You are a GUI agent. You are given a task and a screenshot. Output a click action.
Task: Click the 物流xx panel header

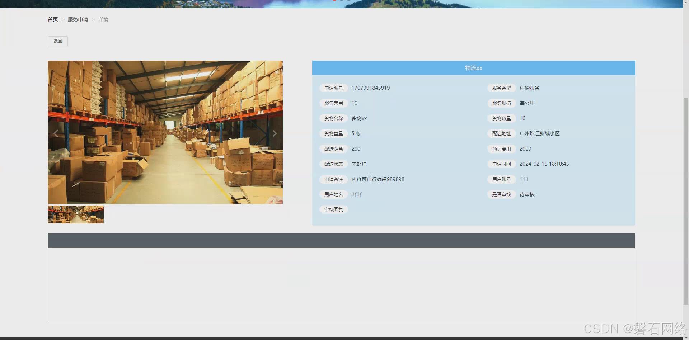point(473,68)
